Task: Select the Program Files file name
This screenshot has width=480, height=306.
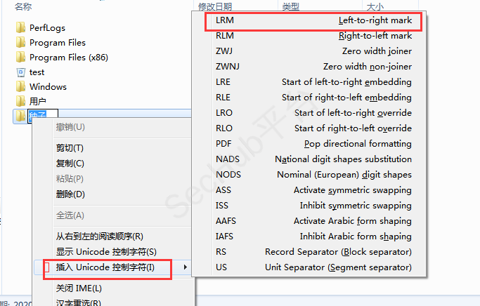Action: (58, 43)
